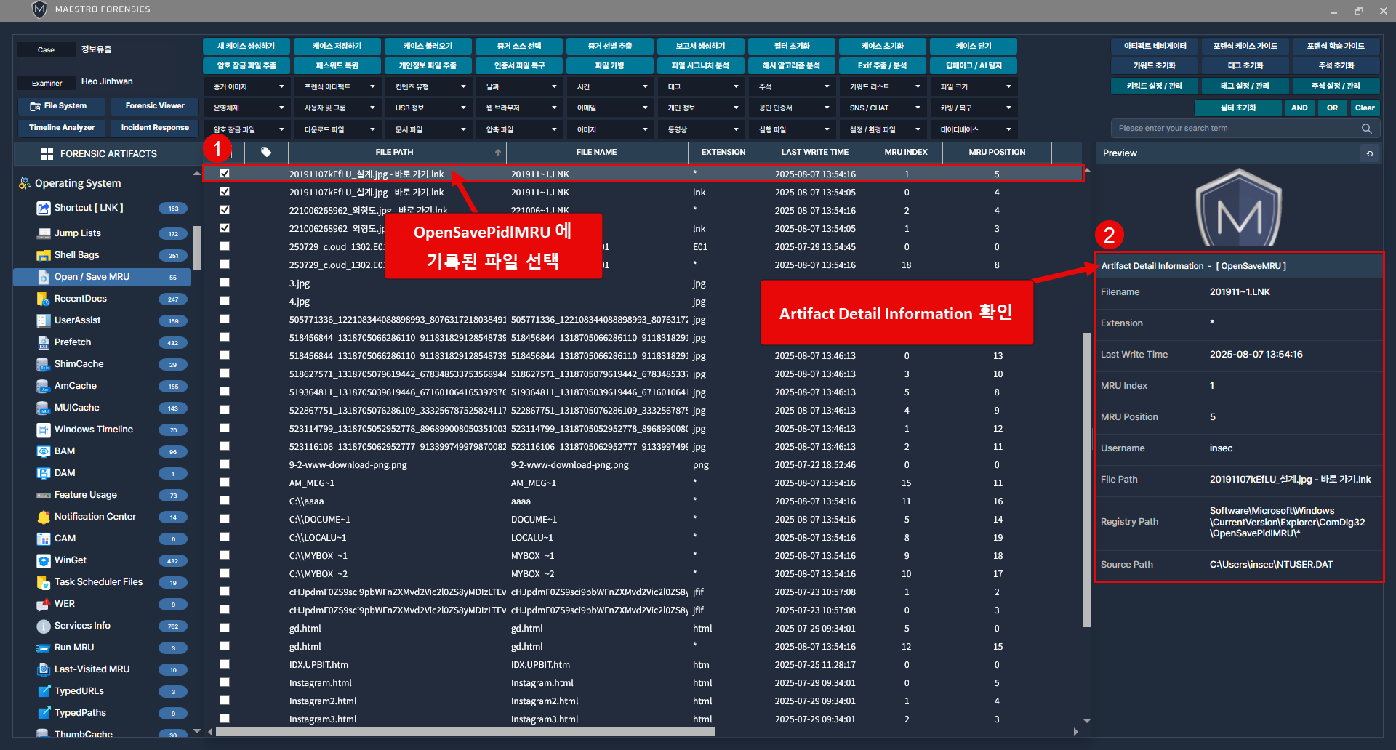
Task: Enable checkbox for Instagram.html row
Action: (x=225, y=682)
